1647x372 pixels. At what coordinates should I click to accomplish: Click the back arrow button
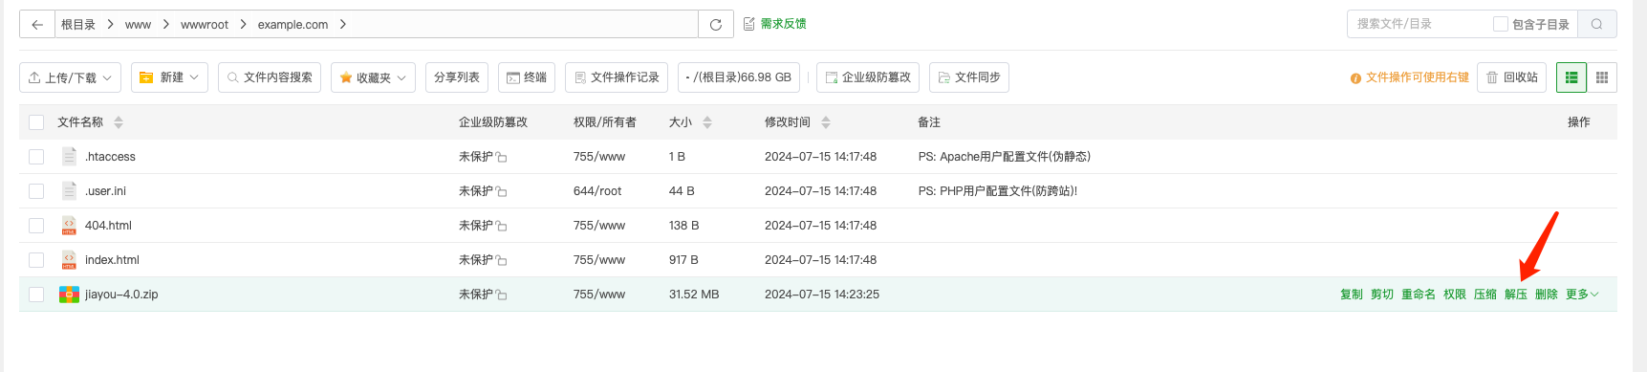[36, 24]
